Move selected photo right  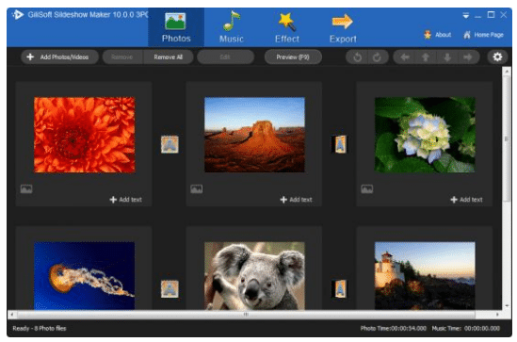pos(468,57)
